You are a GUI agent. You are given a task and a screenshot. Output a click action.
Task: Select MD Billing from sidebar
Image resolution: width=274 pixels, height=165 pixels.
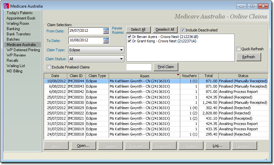[15, 71]
